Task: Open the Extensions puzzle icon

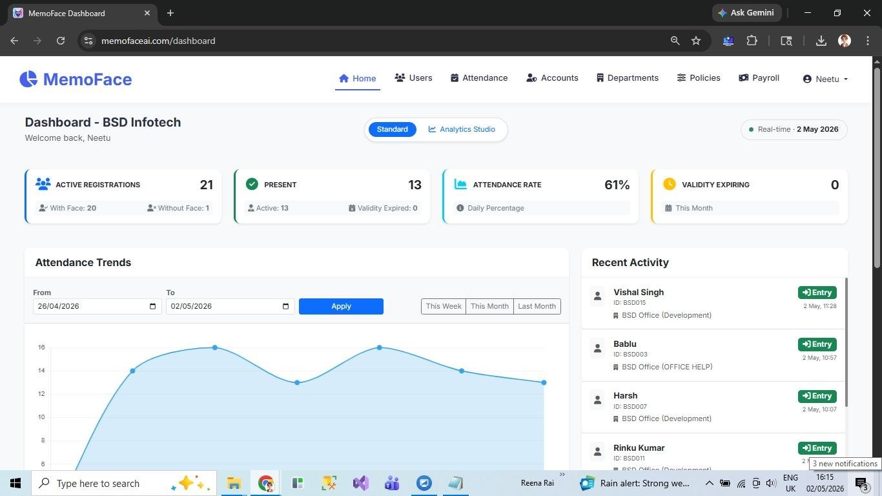Action: [x=752, y=41]
